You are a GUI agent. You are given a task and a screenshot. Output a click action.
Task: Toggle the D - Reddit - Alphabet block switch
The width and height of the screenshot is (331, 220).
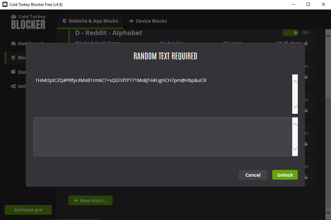(291, 32)
